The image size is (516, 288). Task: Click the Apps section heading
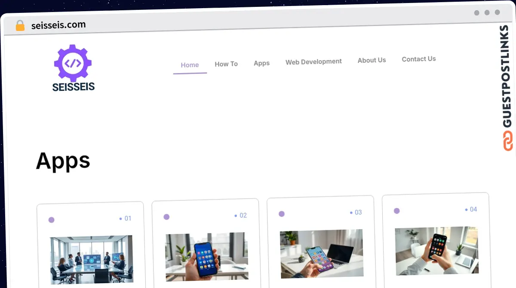(x=63, y=161)
